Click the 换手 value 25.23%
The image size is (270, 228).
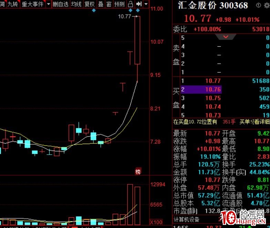pos(260,164)
